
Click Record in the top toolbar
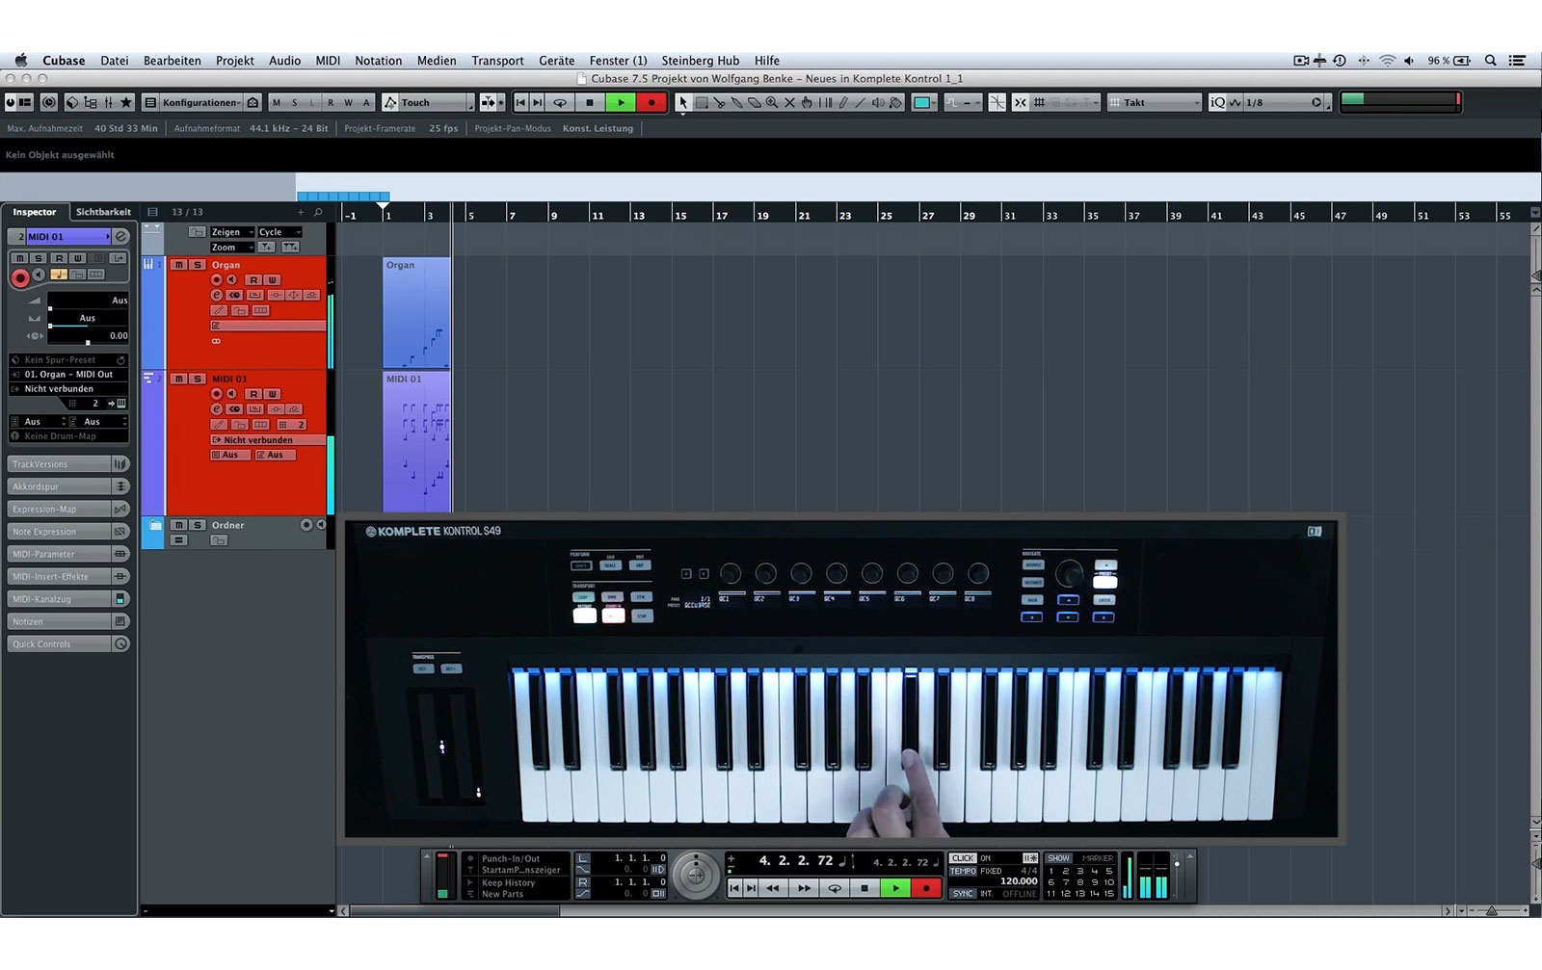[x=651, y=102]
